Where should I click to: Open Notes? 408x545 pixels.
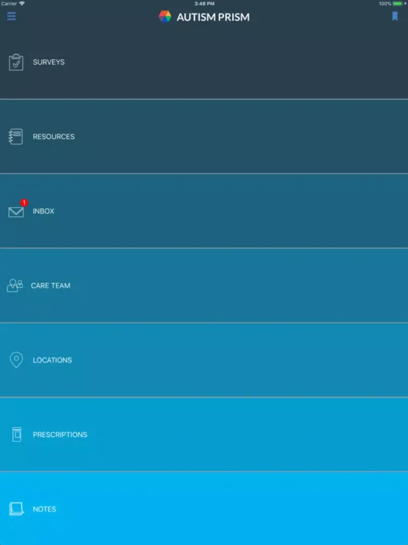[x=204, y=508]
